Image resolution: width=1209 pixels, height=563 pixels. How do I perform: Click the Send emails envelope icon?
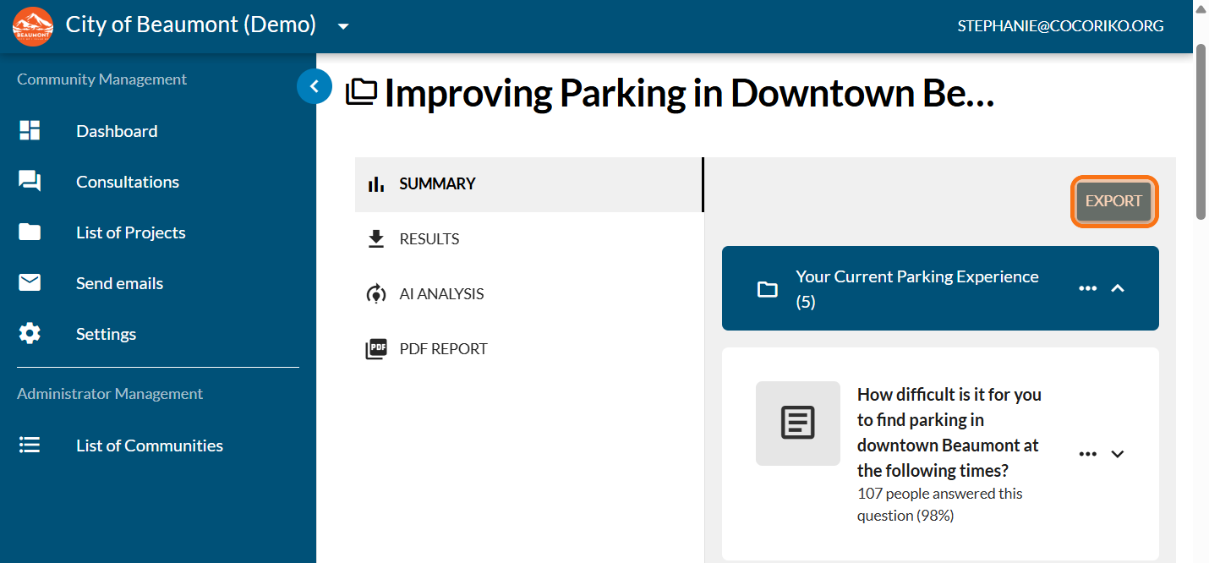click(30, 283)
